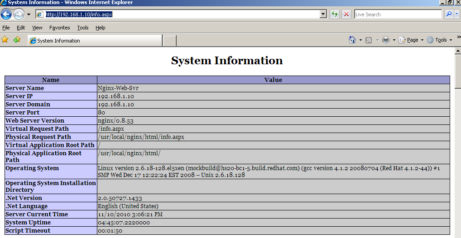Expand the Home button dropdown arrow
Screen dimensions: 461x238
361,40
